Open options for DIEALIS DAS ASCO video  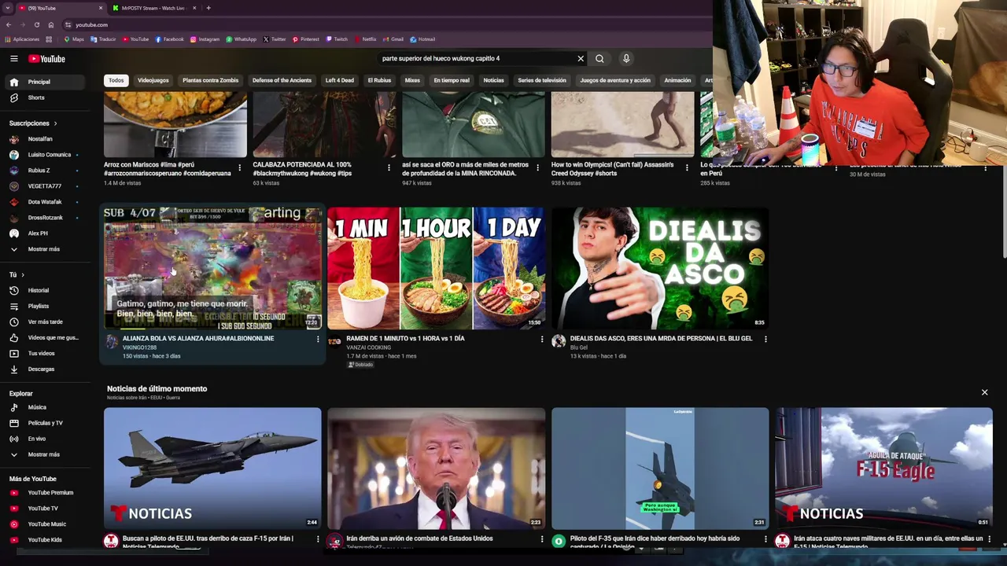pyautogui.click(x=765, y=339)
